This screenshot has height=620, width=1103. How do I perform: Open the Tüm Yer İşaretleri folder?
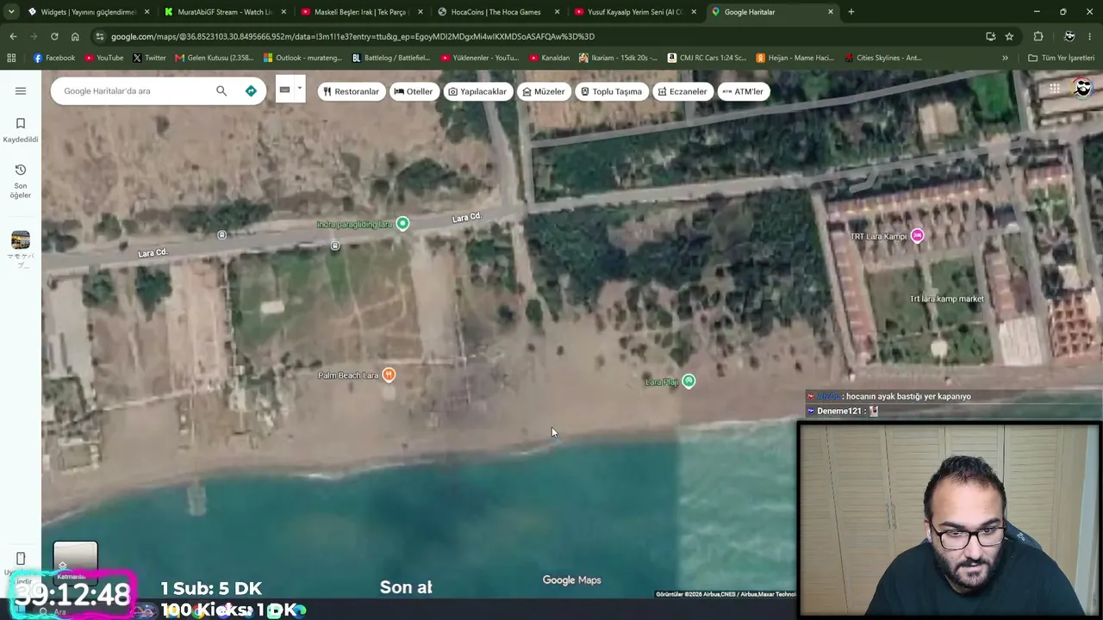coord(1062,58)
